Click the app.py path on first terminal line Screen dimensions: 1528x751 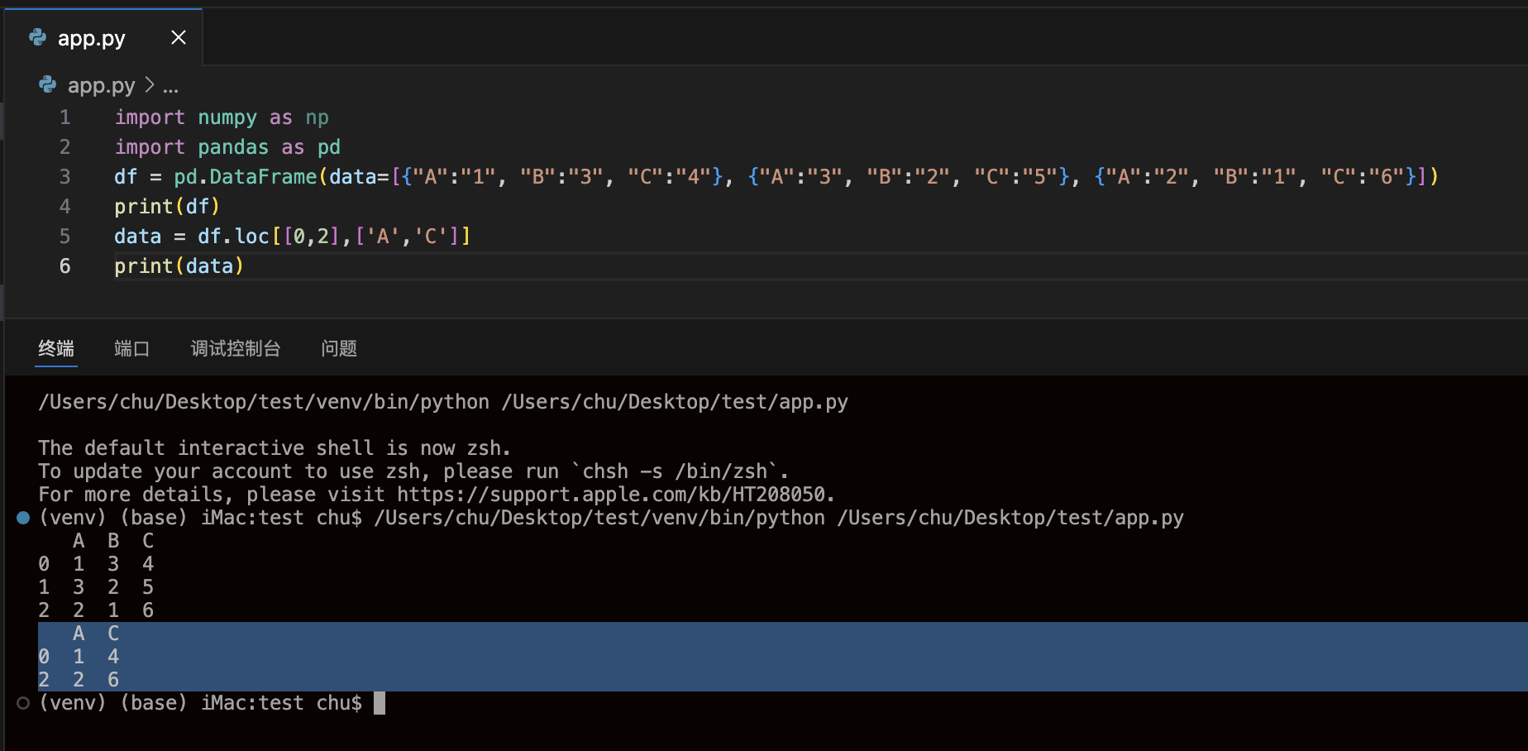pos(675,402)
